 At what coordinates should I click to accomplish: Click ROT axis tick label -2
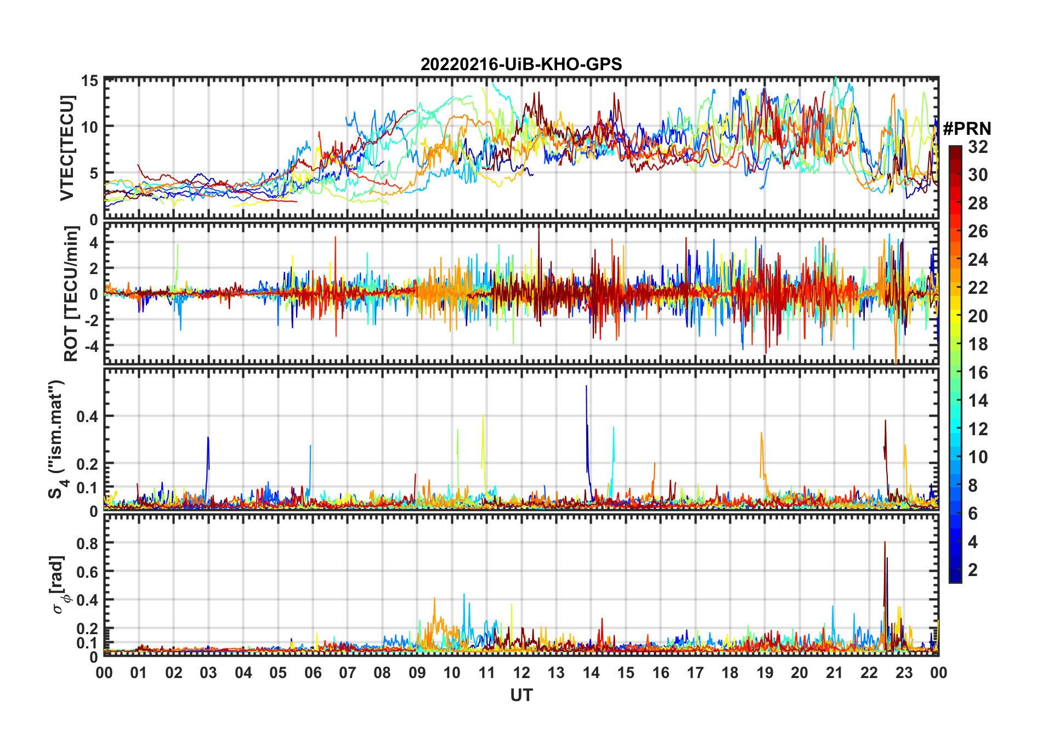(91, 320)
